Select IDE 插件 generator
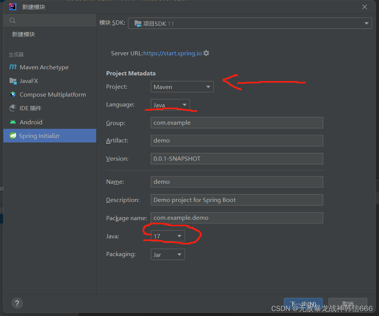This screenshot has height=316, width=379. (x=50, y=108)
